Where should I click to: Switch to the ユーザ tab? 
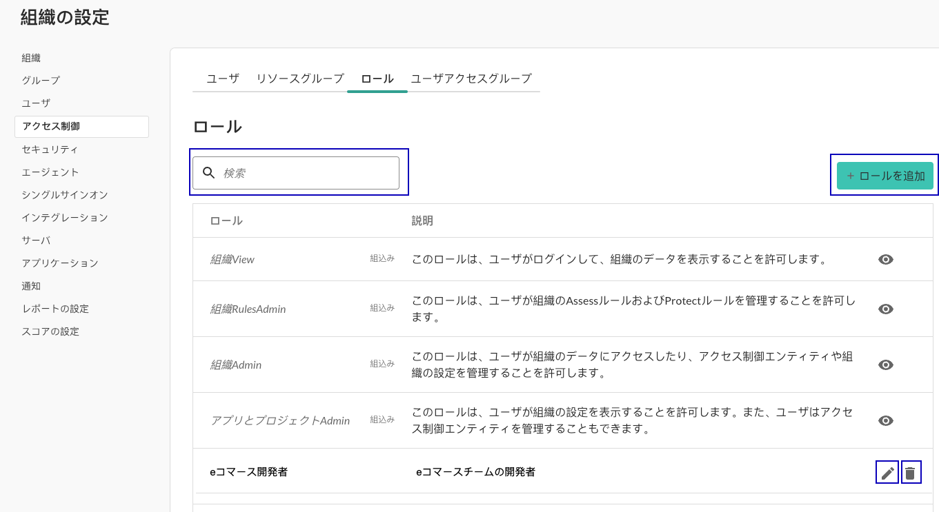[x=223, y=79]
